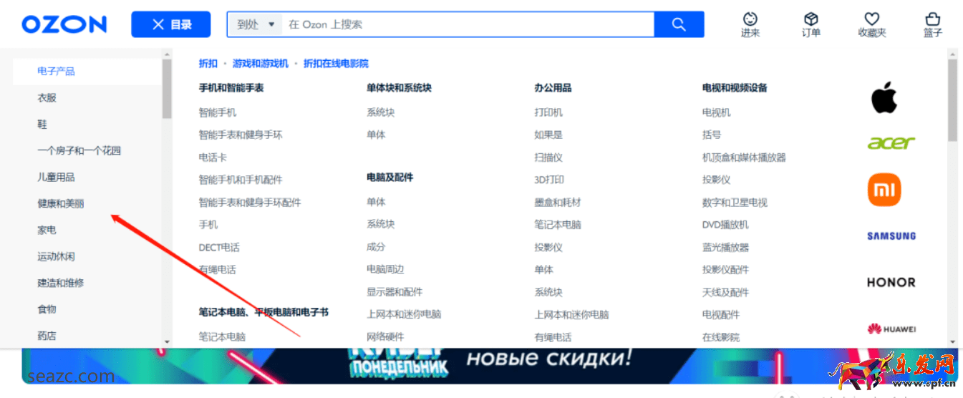Go to 电视机 subcategory

[x=716, y=112]
